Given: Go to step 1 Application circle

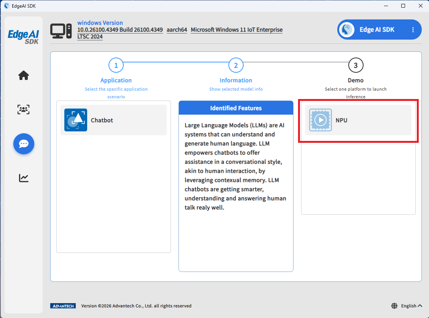Looking at the screenshot, I should (x=116, y=65).
